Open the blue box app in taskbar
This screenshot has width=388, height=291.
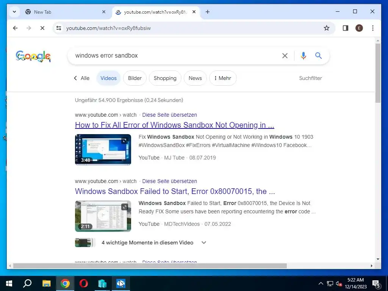(121, 283)
